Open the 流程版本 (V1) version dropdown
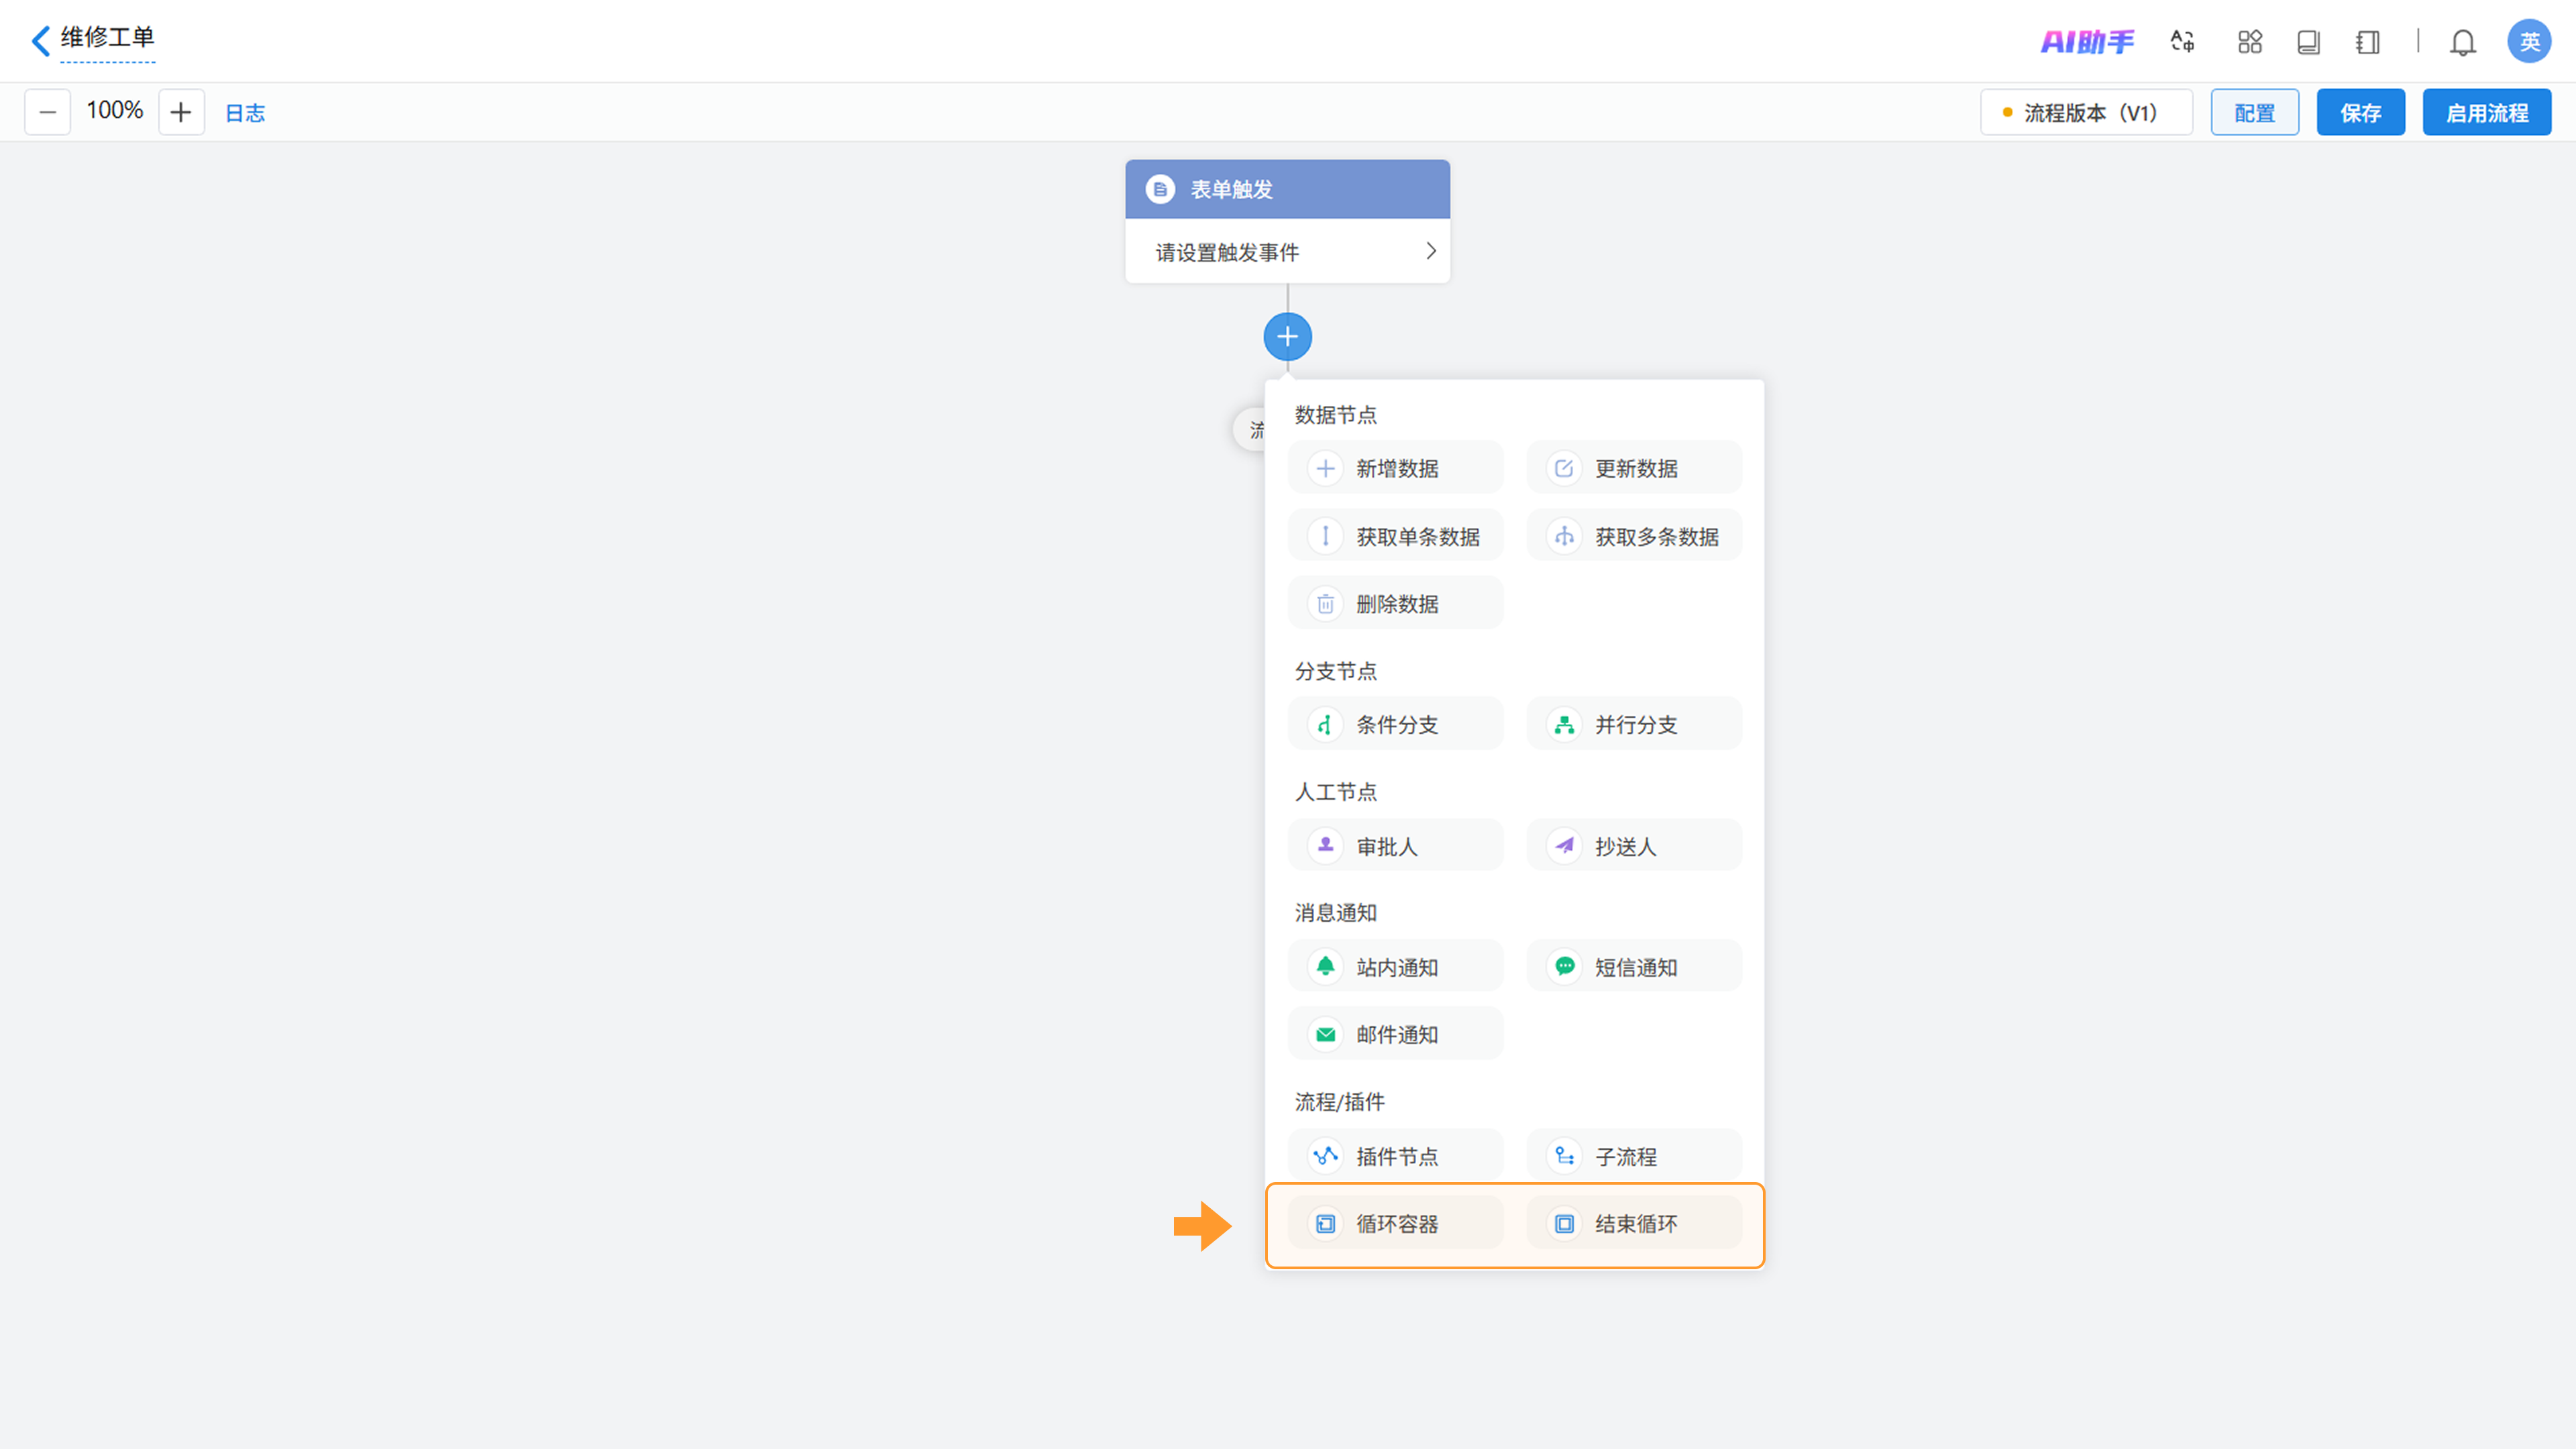 click(2086, 113)
